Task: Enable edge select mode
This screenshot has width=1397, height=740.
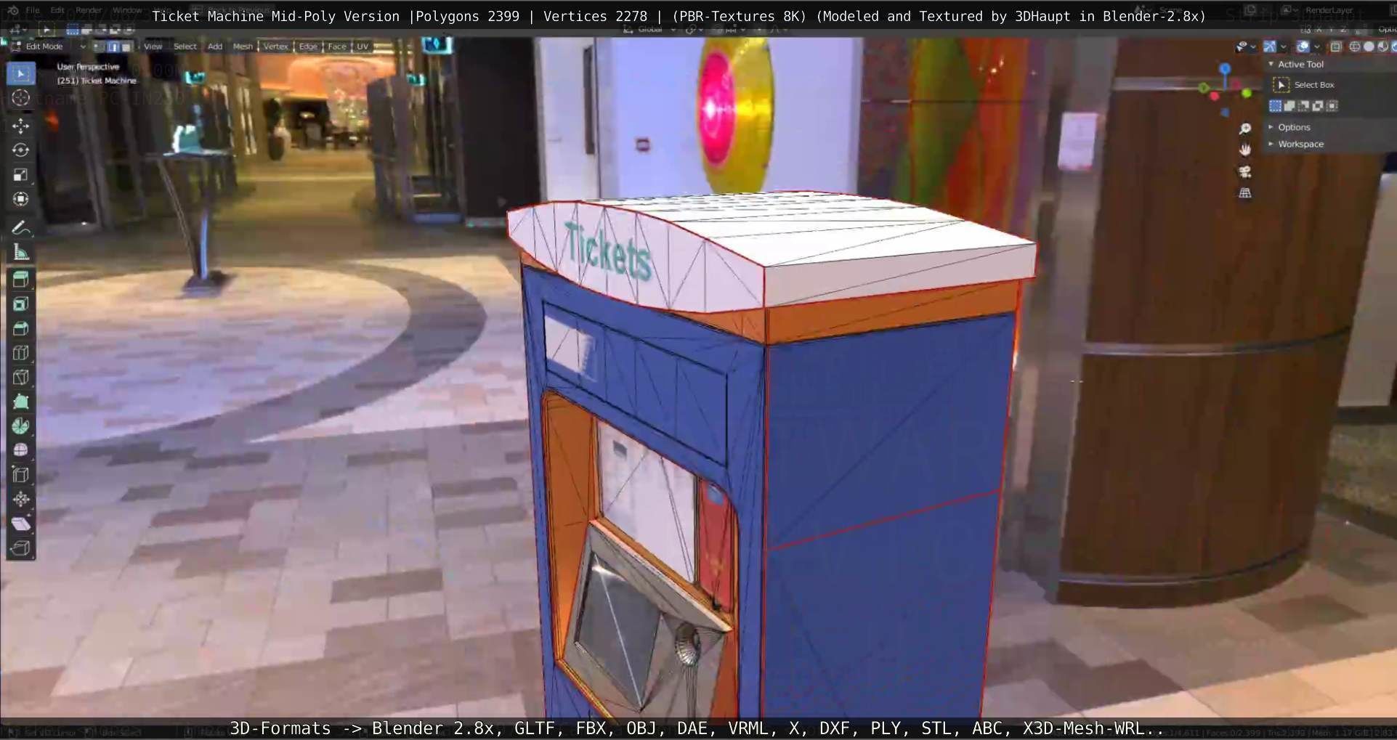Action: point(113,46)
